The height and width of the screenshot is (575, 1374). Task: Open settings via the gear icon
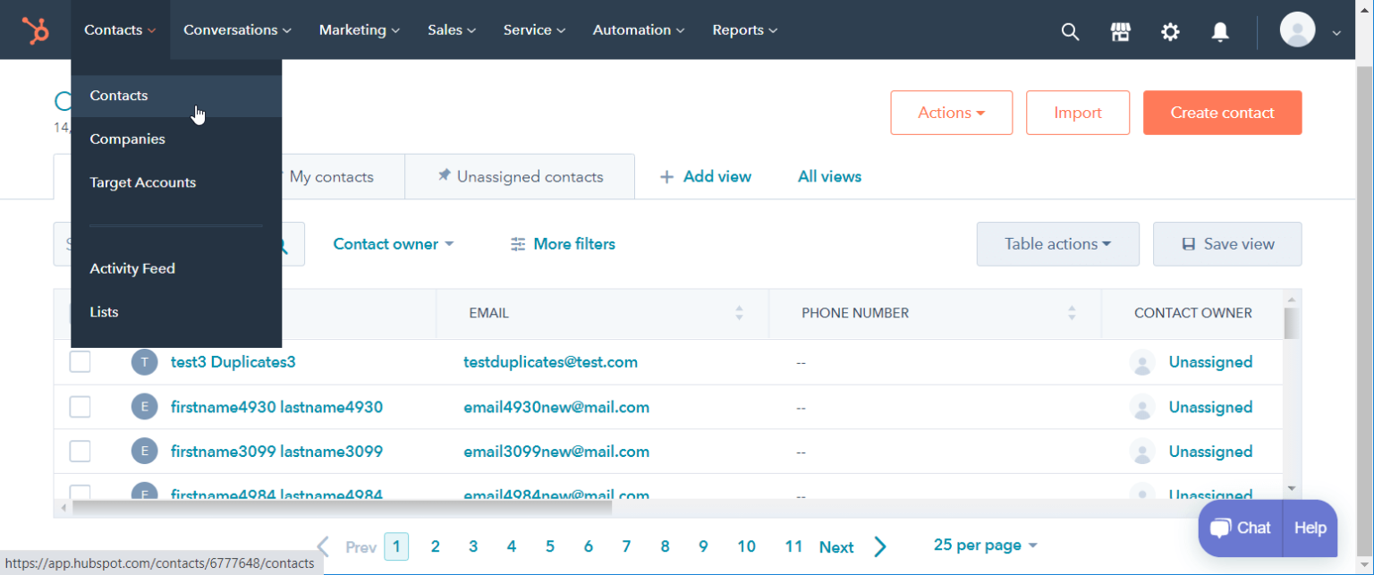pyautogui.click(x=1170, y=30)
